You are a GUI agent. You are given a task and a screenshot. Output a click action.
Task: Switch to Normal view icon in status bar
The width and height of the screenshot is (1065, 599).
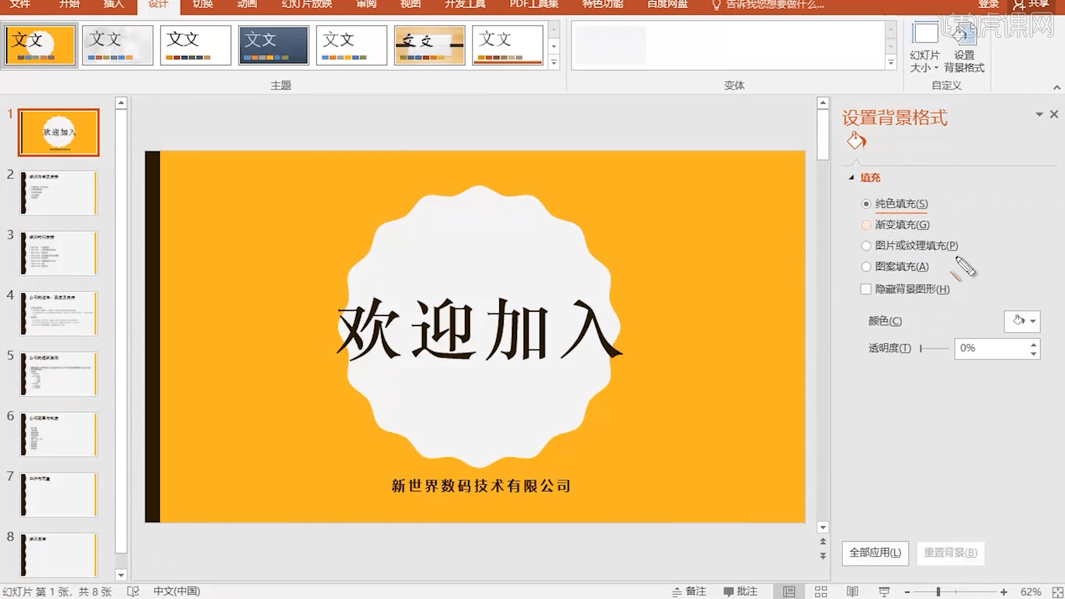[x=789, y=591]
